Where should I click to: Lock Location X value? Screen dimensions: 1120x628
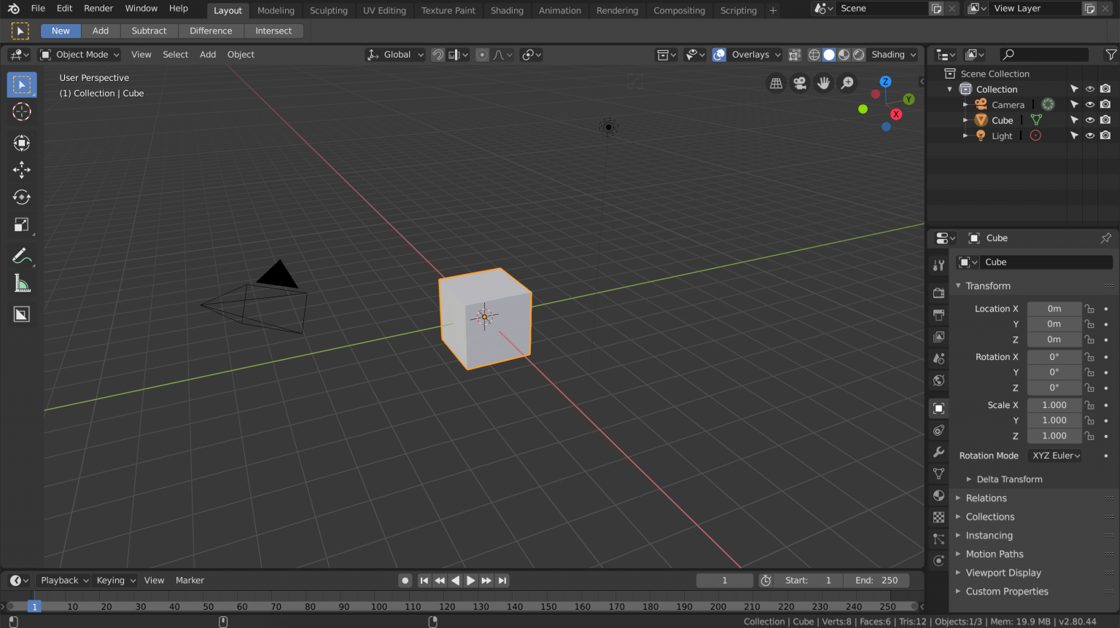[x=1089, y=309]
